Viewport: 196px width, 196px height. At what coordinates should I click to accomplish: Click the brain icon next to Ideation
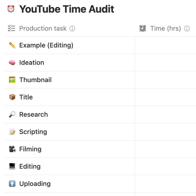(x=12, y=63)
